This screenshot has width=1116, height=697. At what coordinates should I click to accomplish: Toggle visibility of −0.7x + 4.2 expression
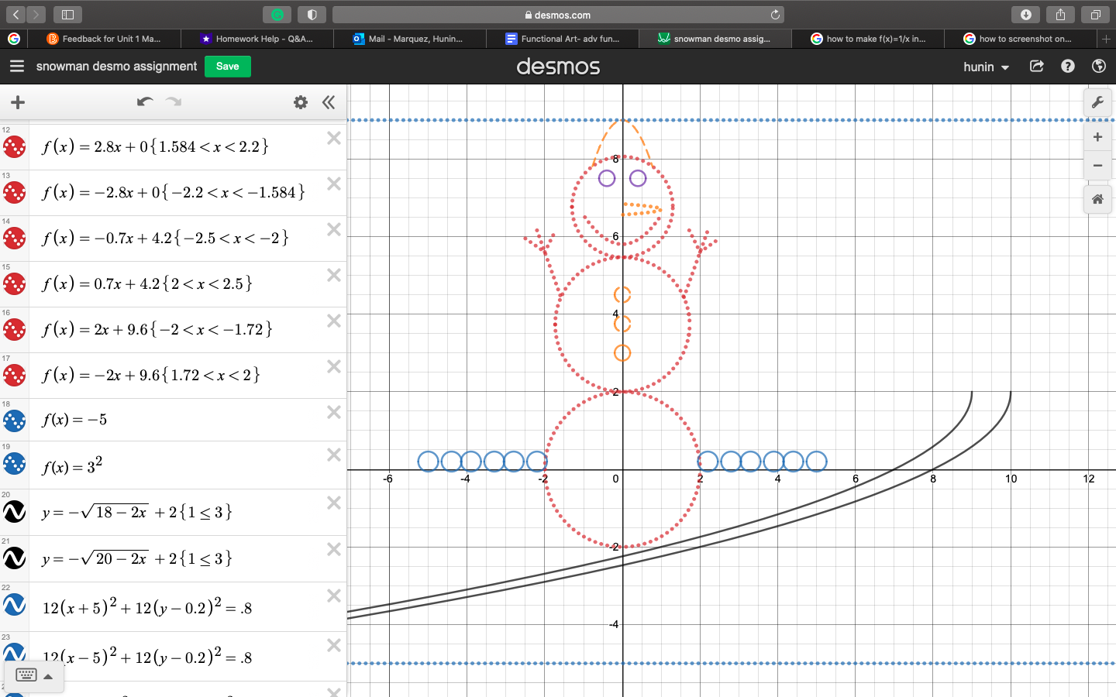(x=15, y=239)
